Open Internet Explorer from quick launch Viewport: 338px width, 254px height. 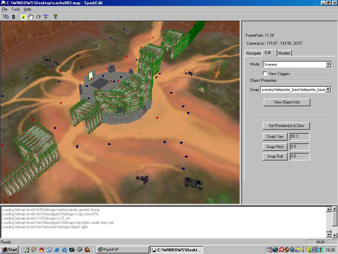57,250
